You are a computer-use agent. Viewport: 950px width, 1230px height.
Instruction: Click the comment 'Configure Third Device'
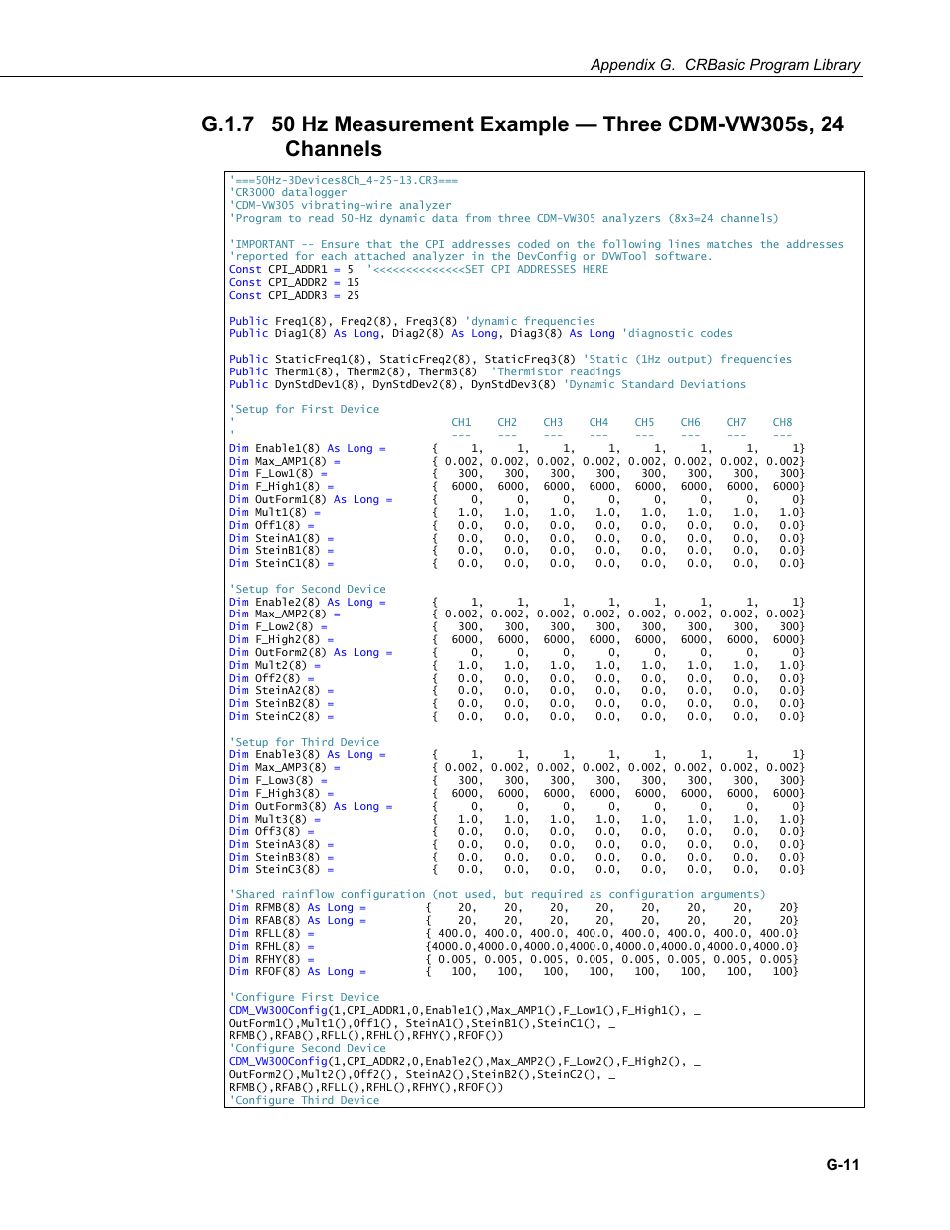tap(304, 1101)
